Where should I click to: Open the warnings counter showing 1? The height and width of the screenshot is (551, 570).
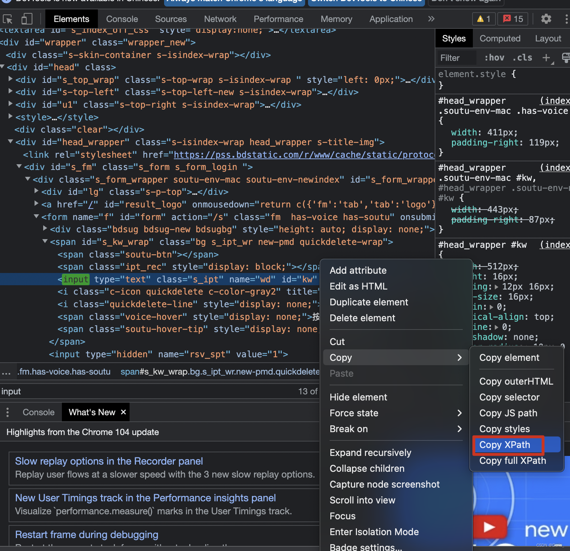(x=484, y=19)
